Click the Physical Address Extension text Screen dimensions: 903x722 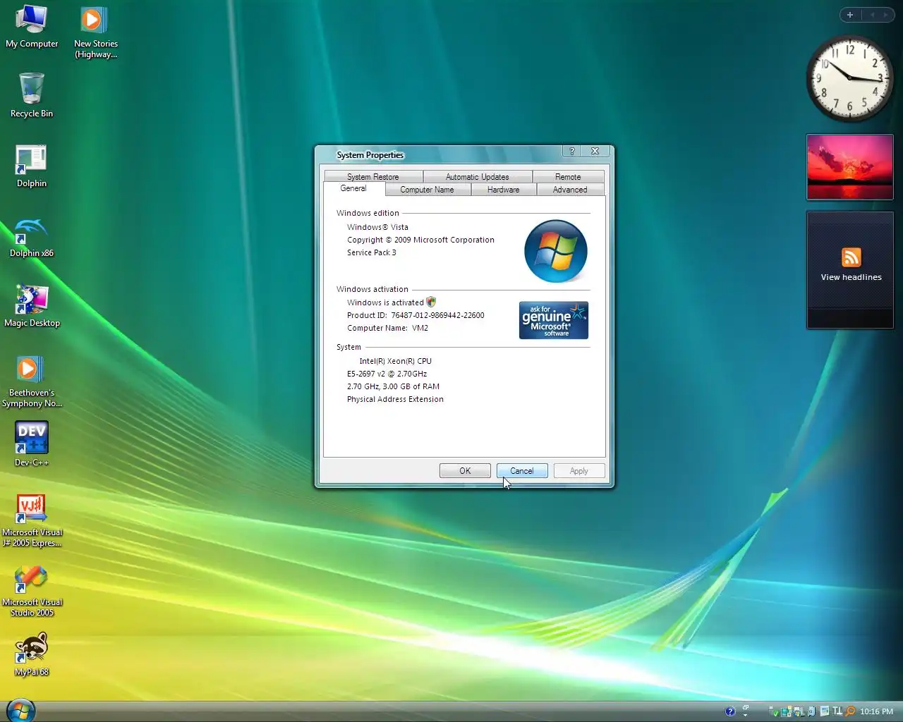tap(395, 399)
